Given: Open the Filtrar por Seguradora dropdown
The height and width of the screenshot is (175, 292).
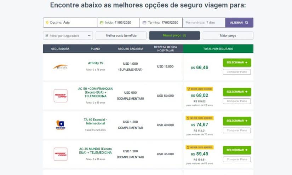Looking at the screenshot, I should click(68, 36).
